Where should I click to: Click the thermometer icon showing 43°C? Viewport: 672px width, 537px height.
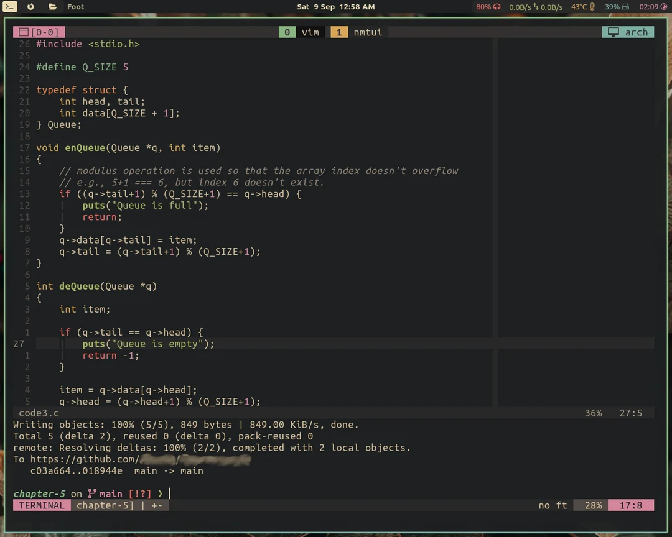[x=591, y=7]
